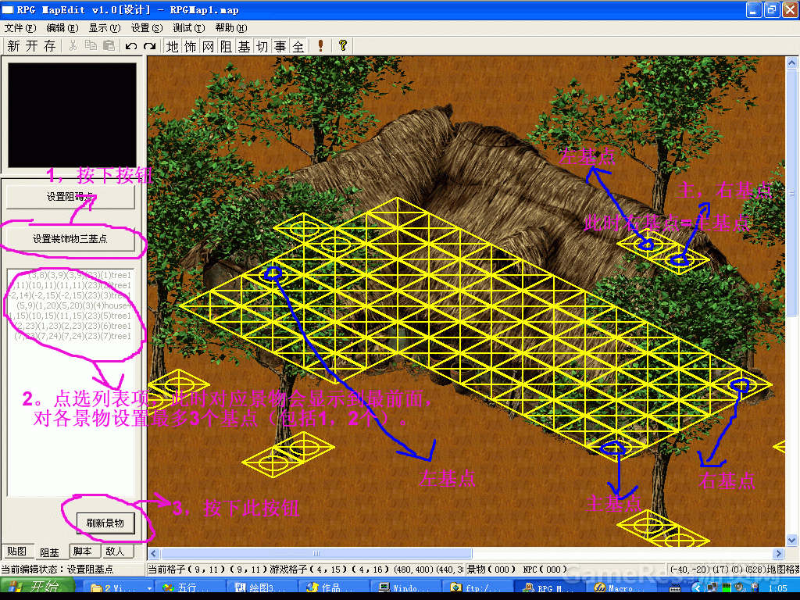The width and height of the screenshot is (800, 600).
Task: Click the redo arrow in toolbar
Action: pyautogui.click(x=149, y=46)
